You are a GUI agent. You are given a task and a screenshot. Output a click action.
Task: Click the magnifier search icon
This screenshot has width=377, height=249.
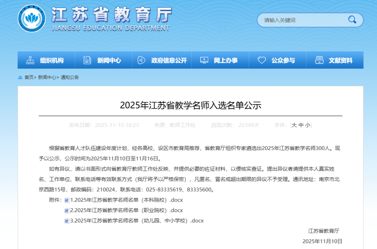(352, 20)
